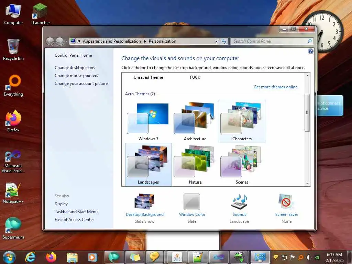Apply the Characters theme
Image resolution: width=352 pixels, height=264 pixels.
(242, 121)
